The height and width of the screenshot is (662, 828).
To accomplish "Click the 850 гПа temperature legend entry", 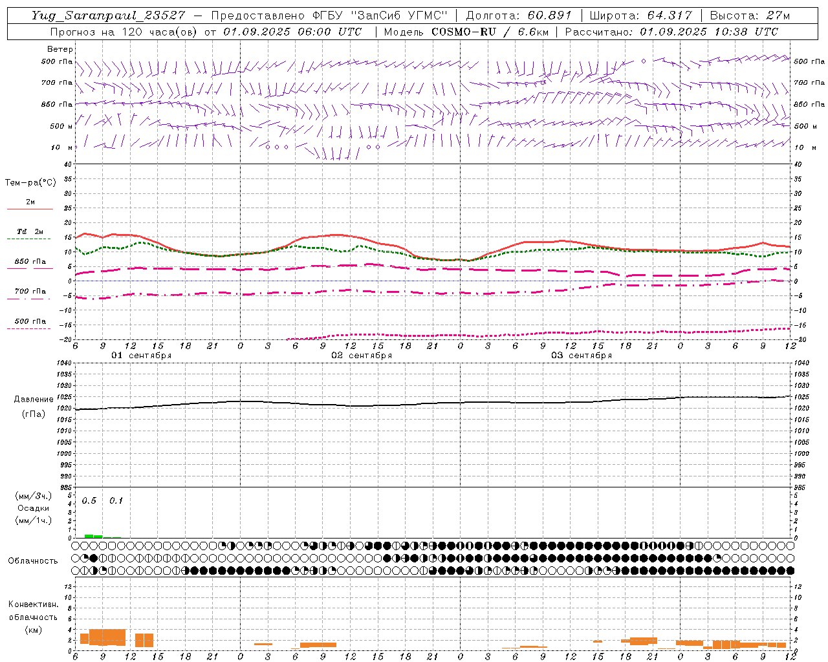I will (x=30, y=264).
